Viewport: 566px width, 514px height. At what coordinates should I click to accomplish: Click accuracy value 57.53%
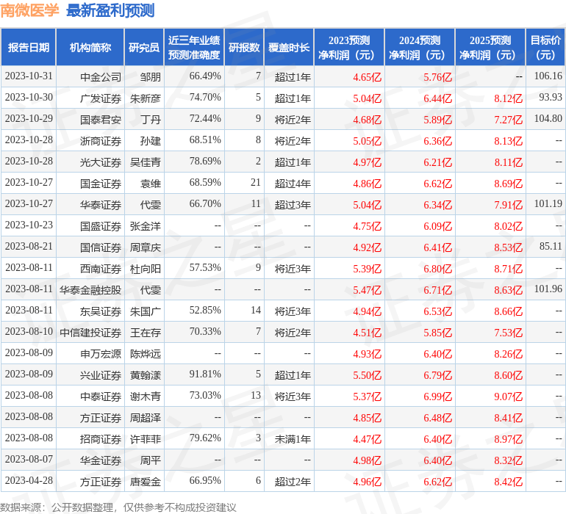205,267
